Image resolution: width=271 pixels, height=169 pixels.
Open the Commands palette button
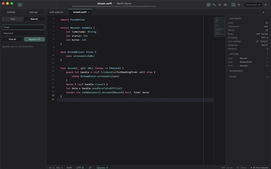point(253,5)
